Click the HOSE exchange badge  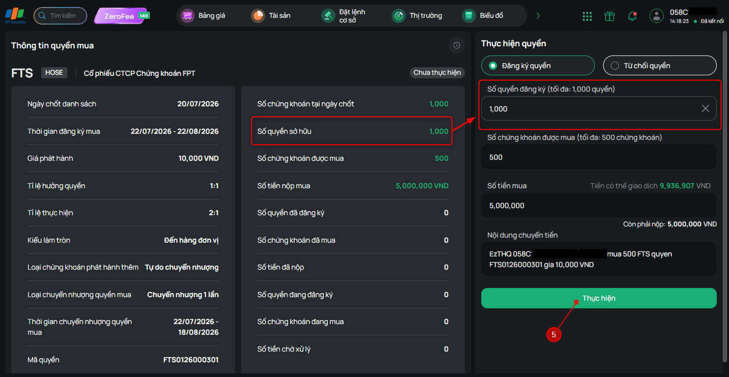(x=54, y=73)
